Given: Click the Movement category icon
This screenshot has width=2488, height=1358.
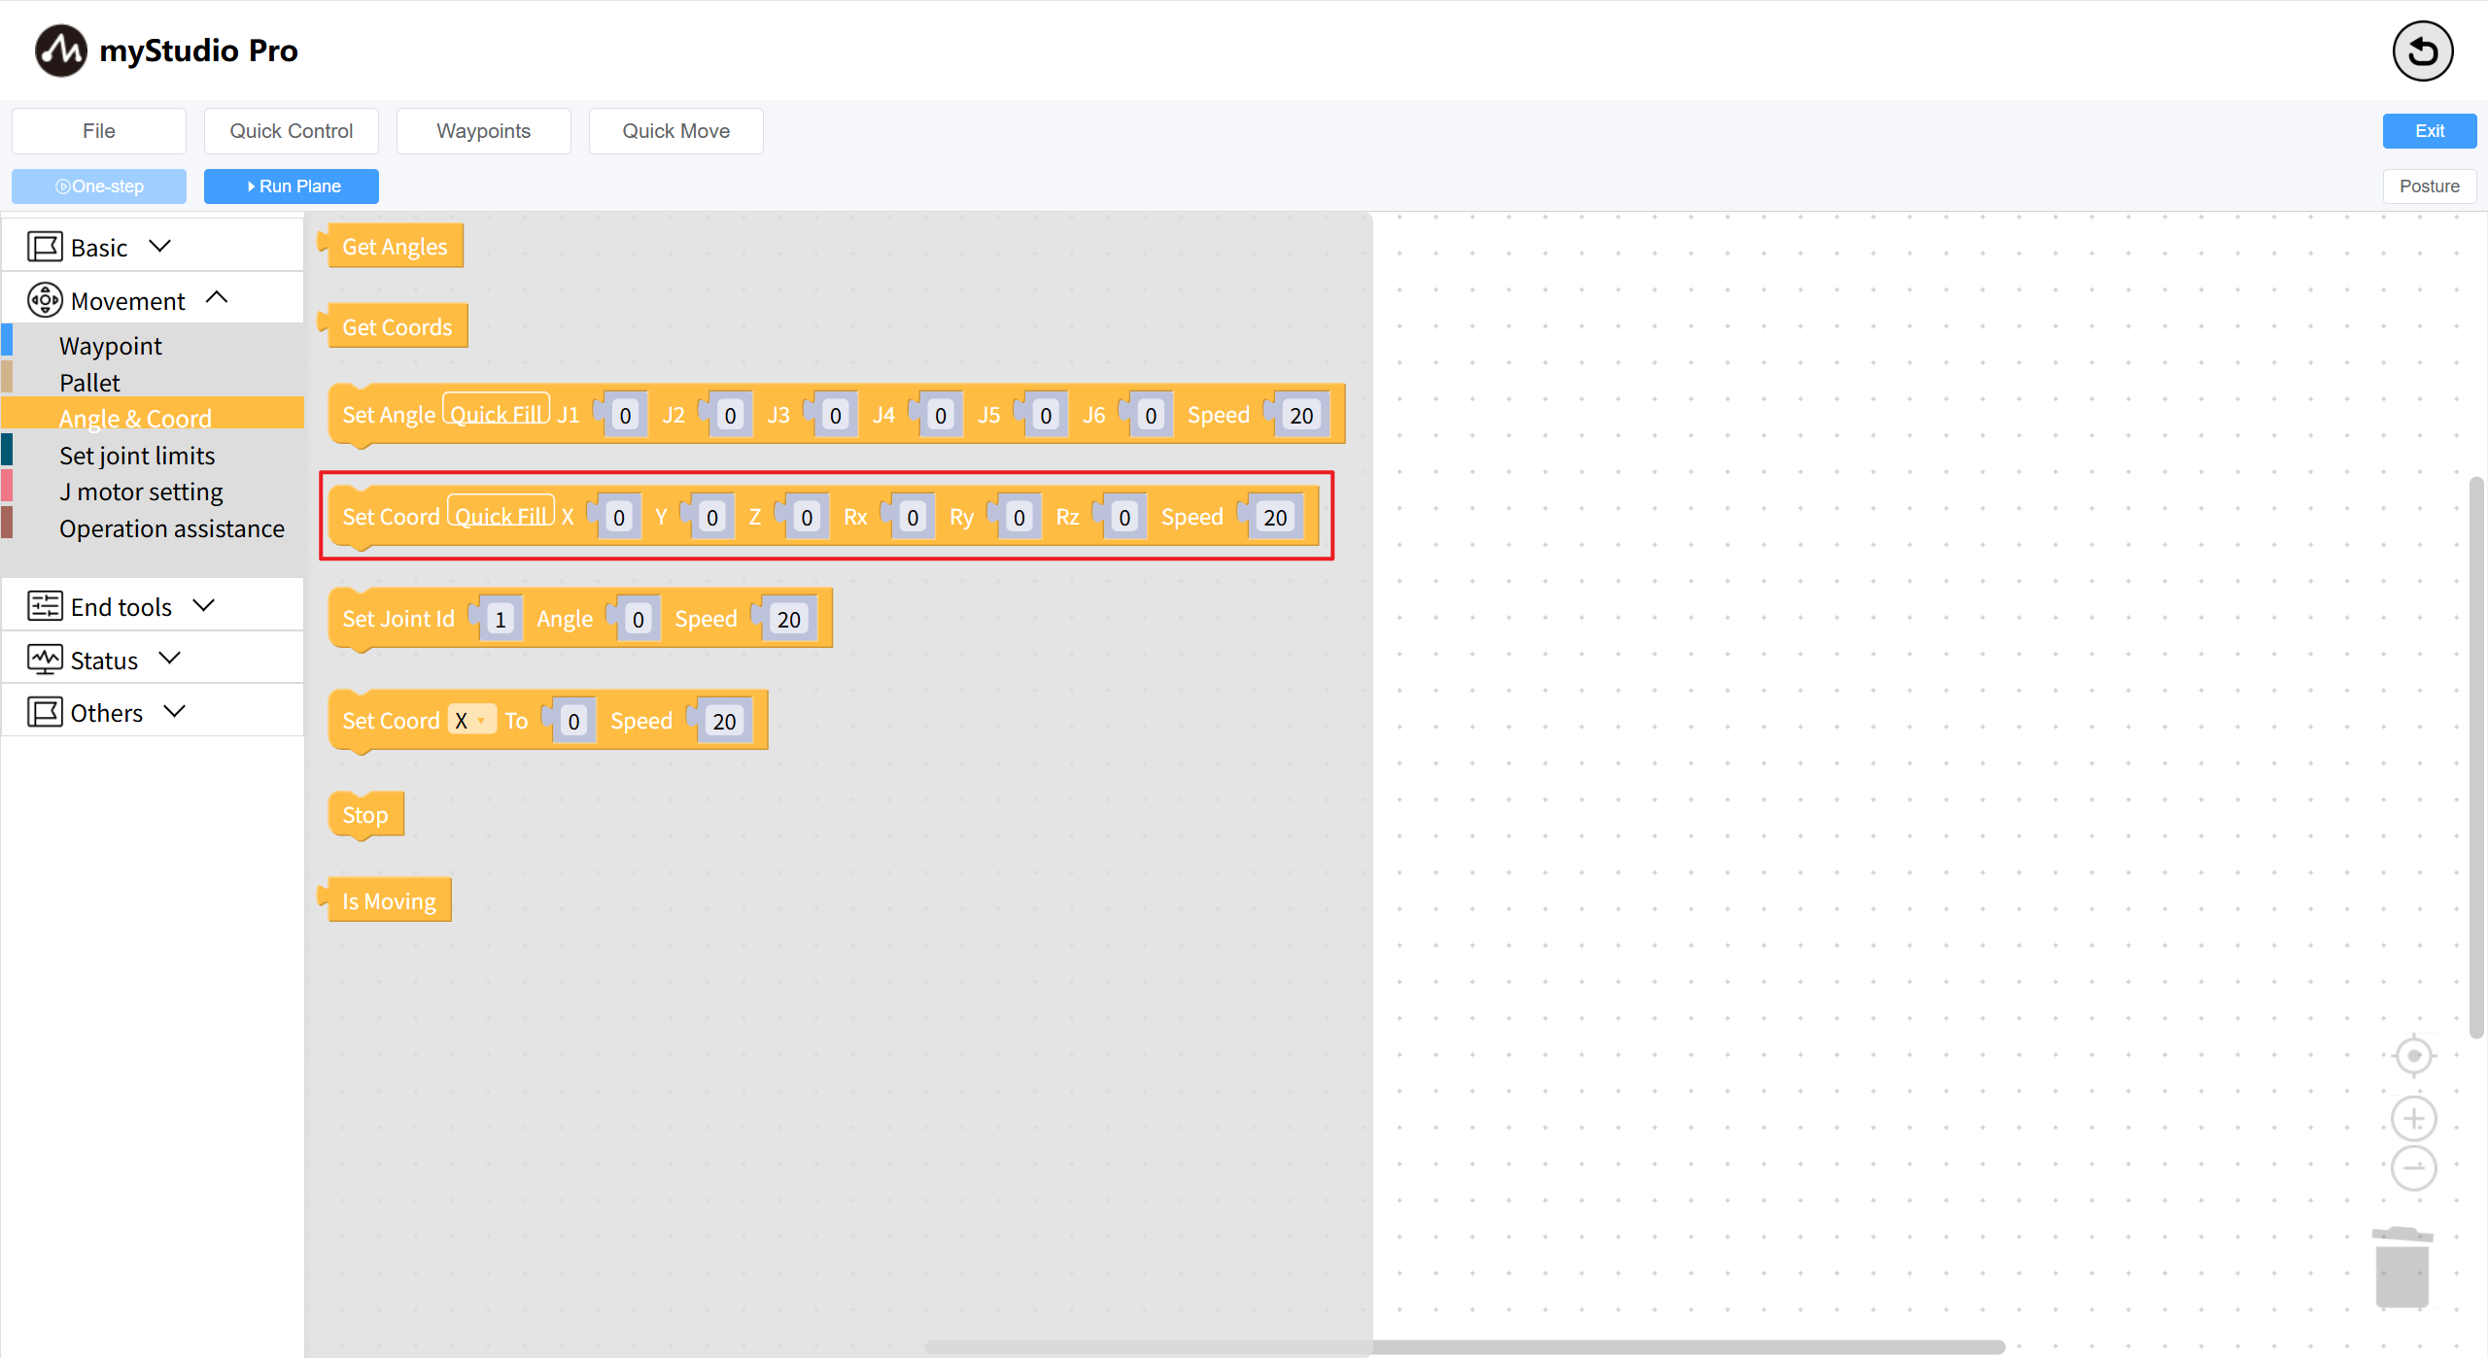Looking at the screenshot, I should click(x=45, y=300).
